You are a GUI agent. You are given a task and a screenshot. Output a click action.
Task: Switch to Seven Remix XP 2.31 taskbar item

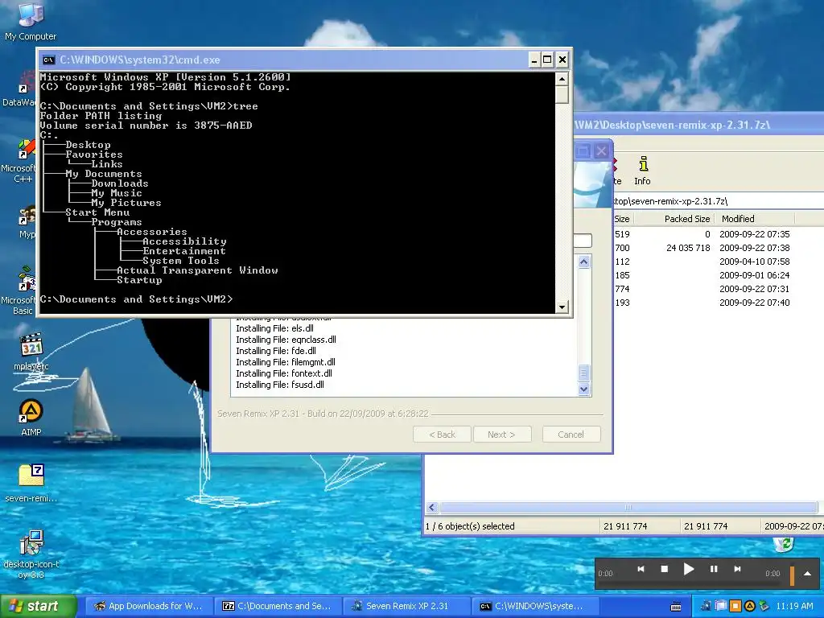[406, 606]
